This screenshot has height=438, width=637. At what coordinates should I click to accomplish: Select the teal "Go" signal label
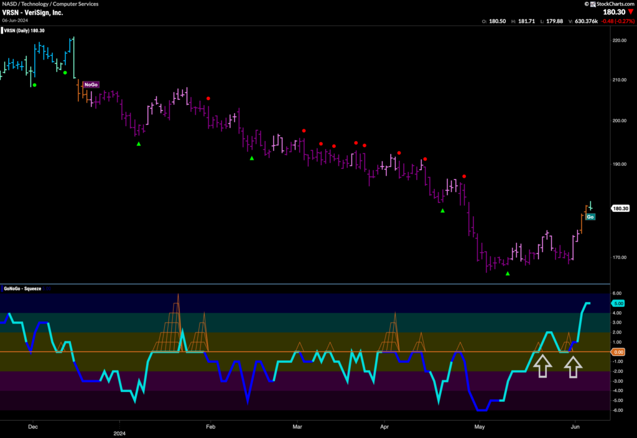click(592, 216)
